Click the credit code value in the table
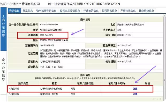166x102 pixels. 49,24
